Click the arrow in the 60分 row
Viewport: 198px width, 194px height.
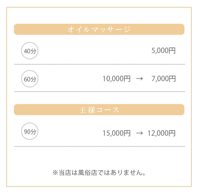139,79
